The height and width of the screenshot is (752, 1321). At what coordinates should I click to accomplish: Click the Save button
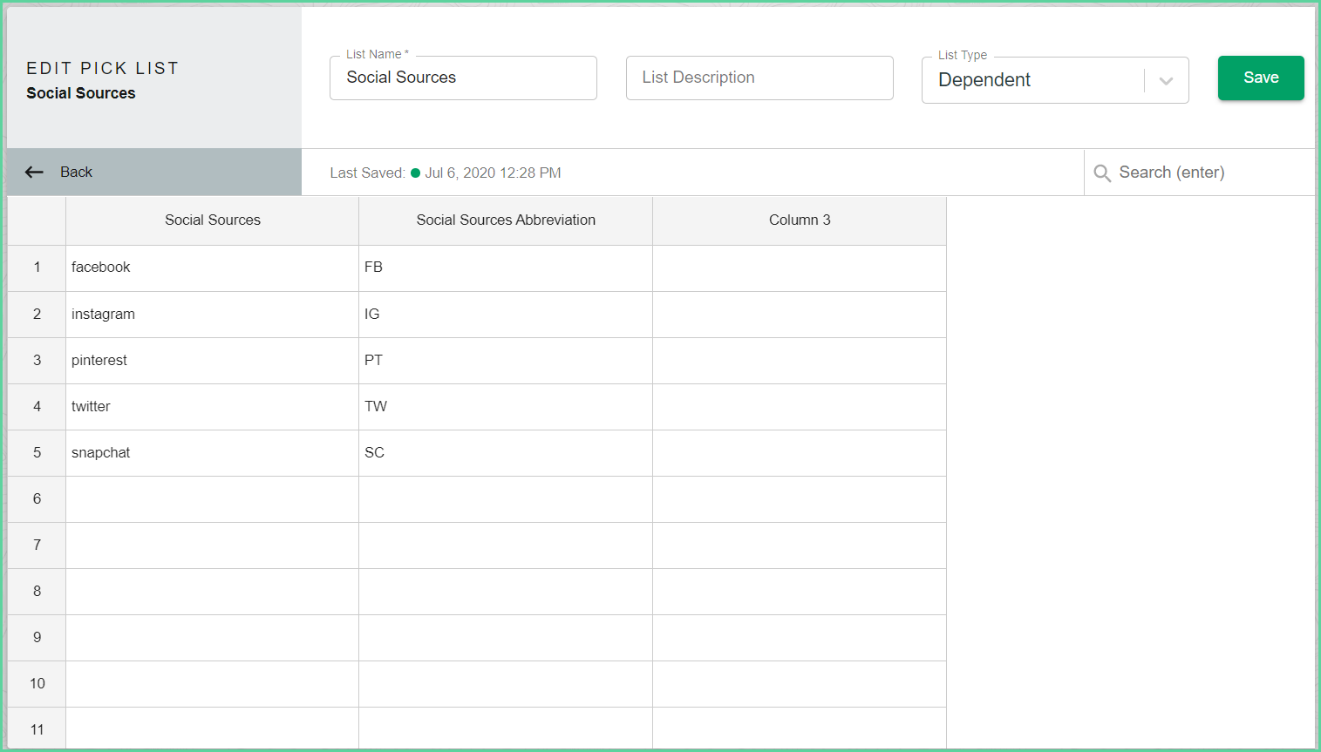[1261, 78]
